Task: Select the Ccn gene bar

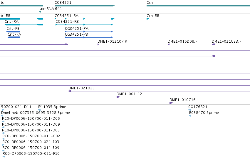Action: pos(198,6)
